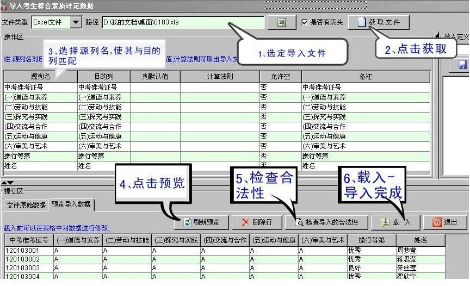Click the blue save disk icon
This screenshot has width=470, height=286.
[462, 65]
